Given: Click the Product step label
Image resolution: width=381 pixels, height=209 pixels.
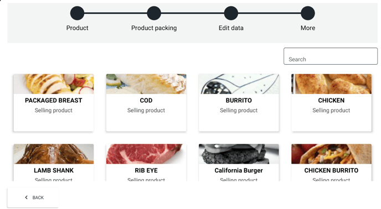Looking at the screenshot, I should click(78, 28).
